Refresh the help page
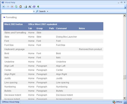 tap(16, 7)
